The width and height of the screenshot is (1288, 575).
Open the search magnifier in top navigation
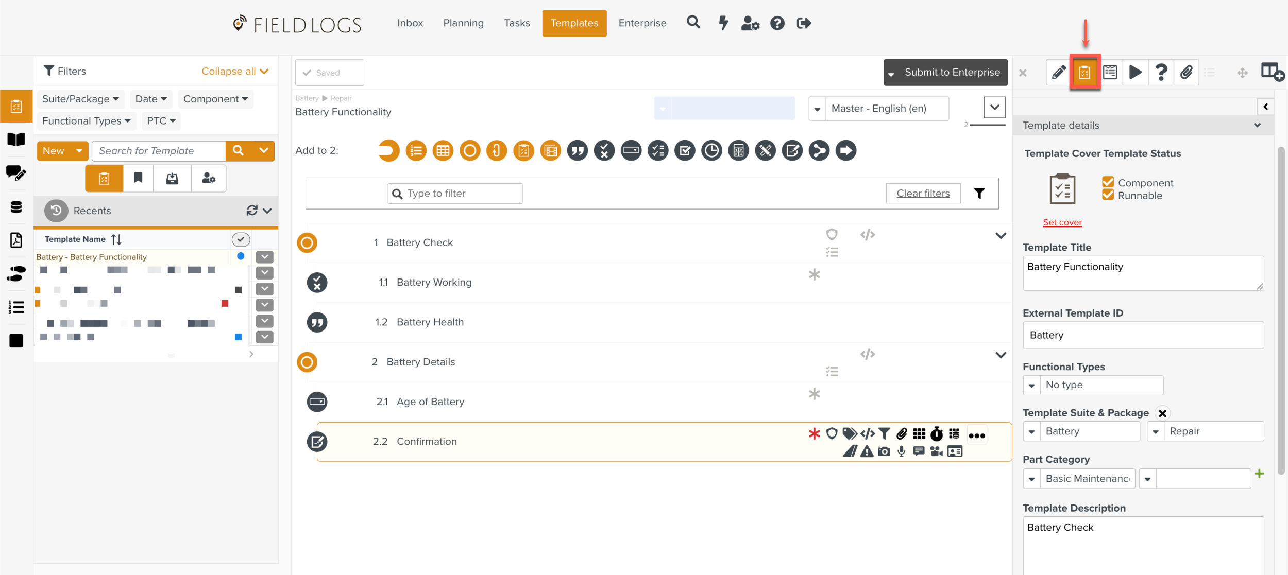click(x=693, y=23)
